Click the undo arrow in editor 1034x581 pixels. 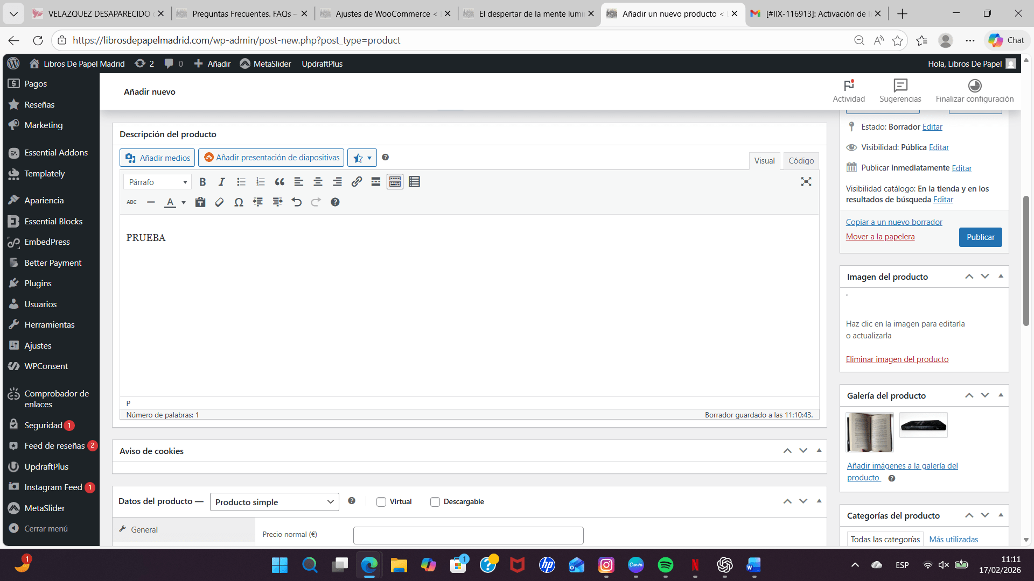296,202
